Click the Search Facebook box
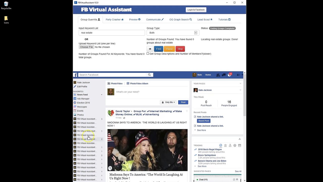The height and width of the screenshot is (182, 323). (113, 75)
